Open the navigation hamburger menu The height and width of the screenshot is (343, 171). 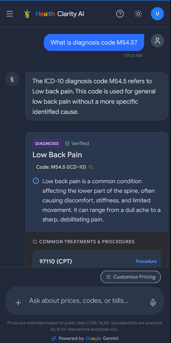pyautogui.click(x=10, y=14)
